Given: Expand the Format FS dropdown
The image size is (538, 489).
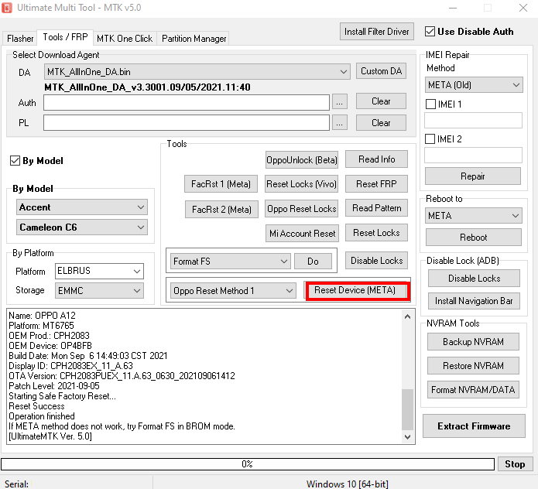Looking at the screenshot, I should 231,262.
